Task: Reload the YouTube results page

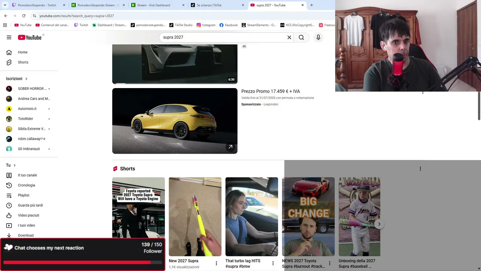Action: 24,16
